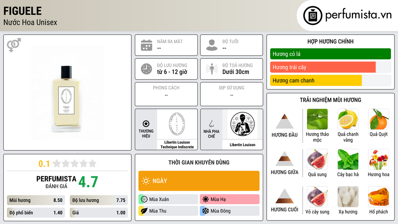
Task: Click the red Hương trái cây accord bar
Action: pyautogui.click(x=323, y=67)
